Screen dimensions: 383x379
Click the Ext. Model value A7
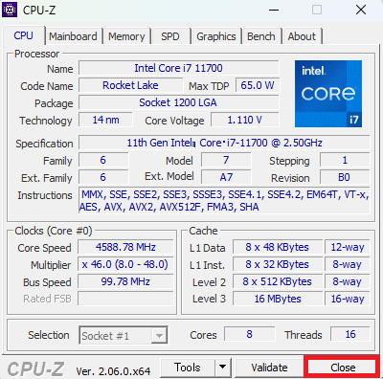pos(226,177)
